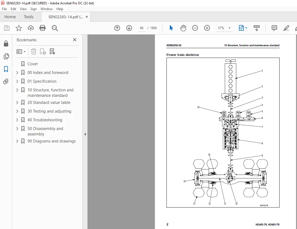
Task: Click the page number input field
Action: pyautogui.click(x=142, y=28)
